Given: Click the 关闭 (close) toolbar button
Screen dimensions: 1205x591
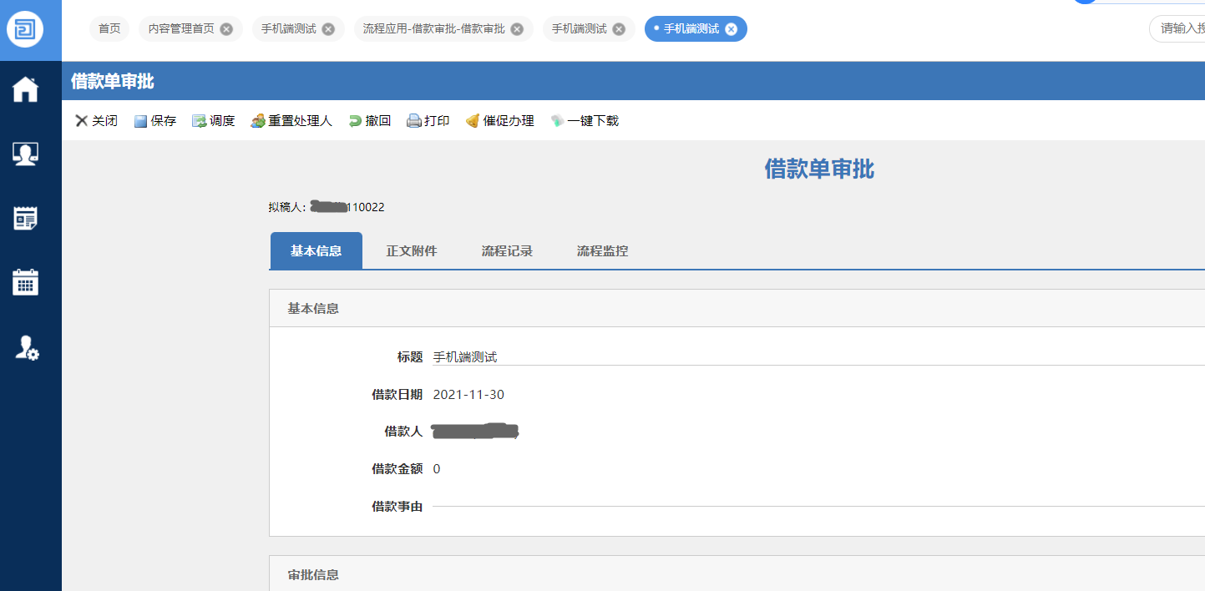Looking at the screenshot, I should pos(97,121).
